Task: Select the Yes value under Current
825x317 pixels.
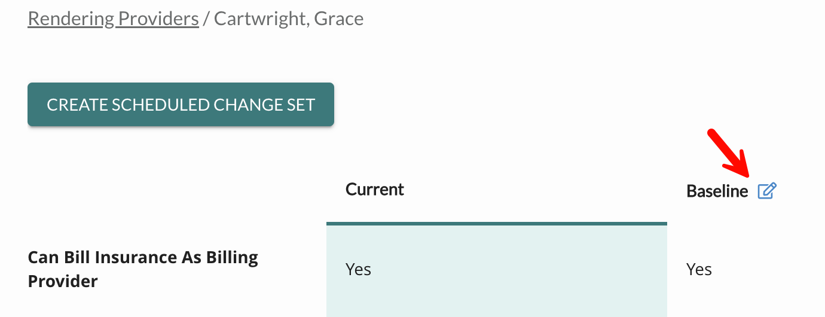Action: pyautogui.click(x=358, y=269)
